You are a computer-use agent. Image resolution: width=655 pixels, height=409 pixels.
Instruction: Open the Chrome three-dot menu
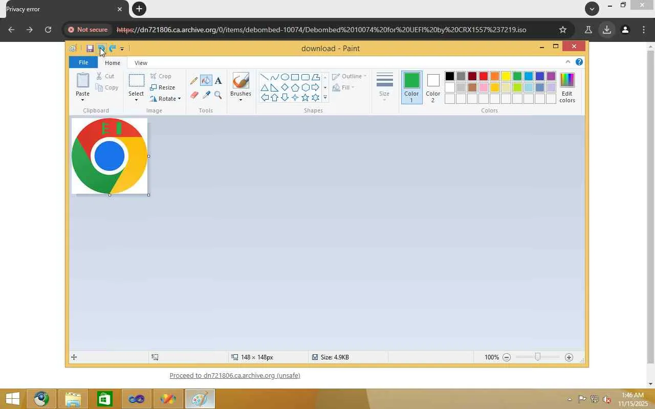(x=643, y=30)
